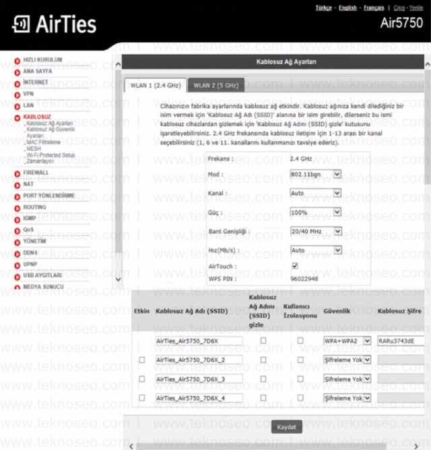Click the Yenile refresh link
This screenshot has width=431, height=450.
[x=416, y=7]
